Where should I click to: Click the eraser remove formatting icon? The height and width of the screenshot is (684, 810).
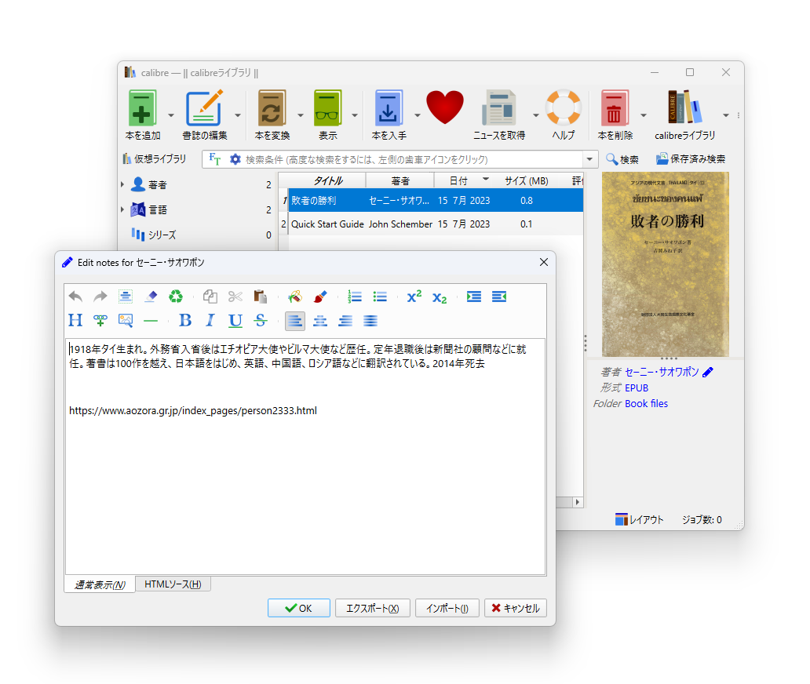click(x=151, y=297)
